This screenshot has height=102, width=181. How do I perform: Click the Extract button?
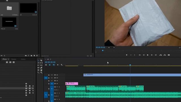click(165, 55)
